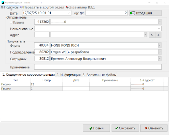Click the Подразделение code field 80202
This screenshot has width=169, height=135.
[x=42, y=52]
